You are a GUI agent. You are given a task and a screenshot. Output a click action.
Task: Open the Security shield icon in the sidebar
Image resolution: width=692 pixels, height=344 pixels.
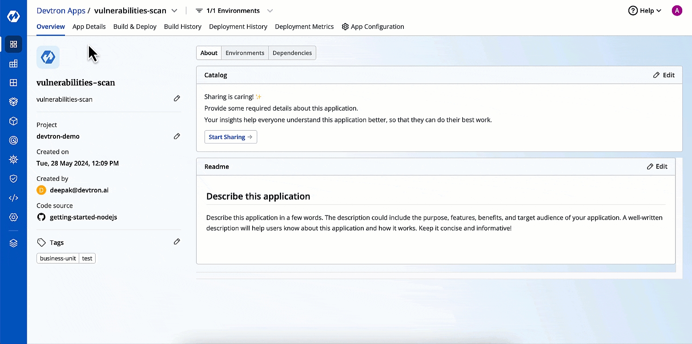pos(13,179)
